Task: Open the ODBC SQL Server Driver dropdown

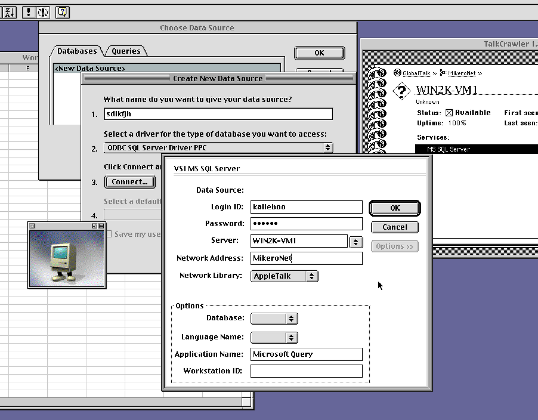Action: coord(218,148)
